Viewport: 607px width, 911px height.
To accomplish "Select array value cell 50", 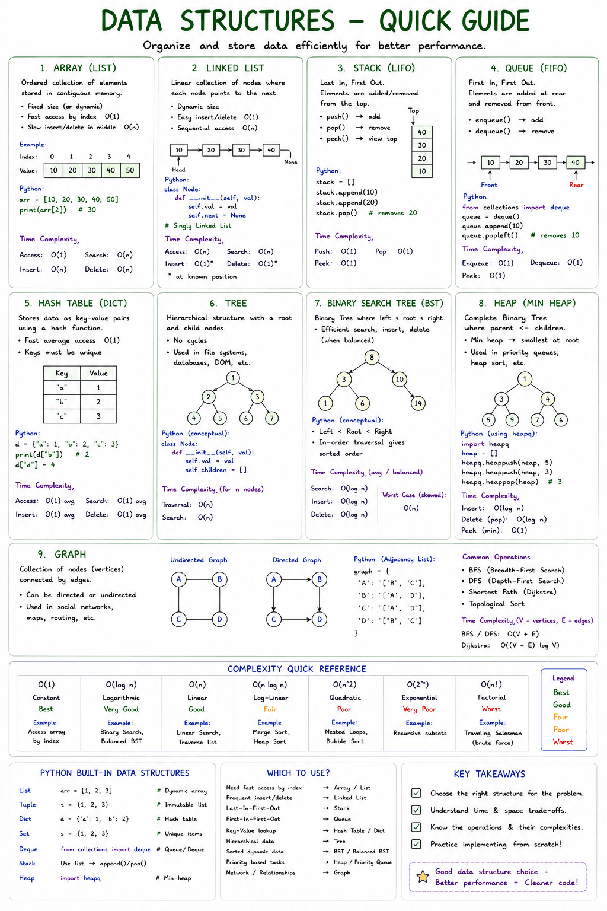I will [x=130, y=170].
